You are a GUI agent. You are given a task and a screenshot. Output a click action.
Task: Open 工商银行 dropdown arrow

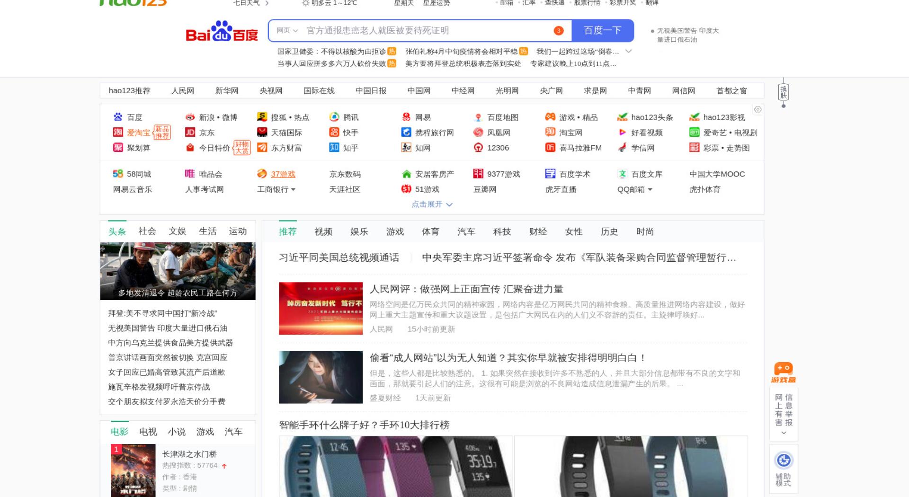(293, 189)
